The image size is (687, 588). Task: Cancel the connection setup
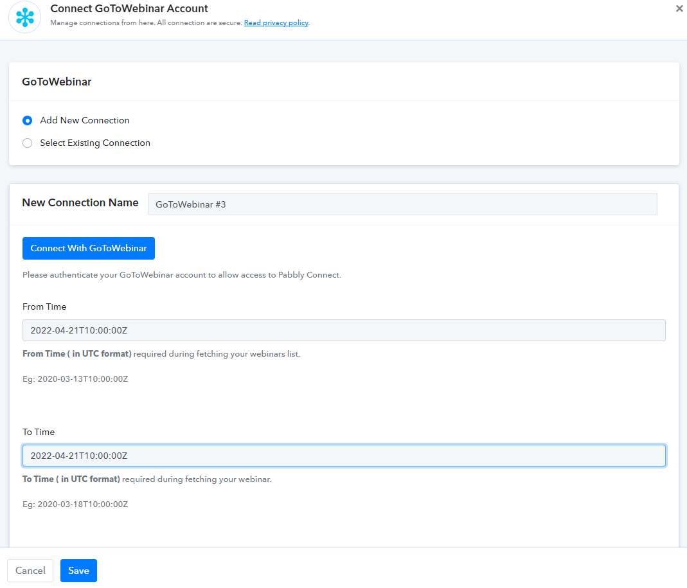[30, 571]
